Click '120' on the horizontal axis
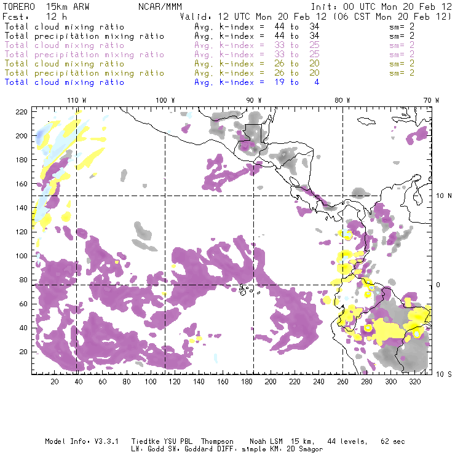Viewport: 455px width, 455px height. pos(175,382)
